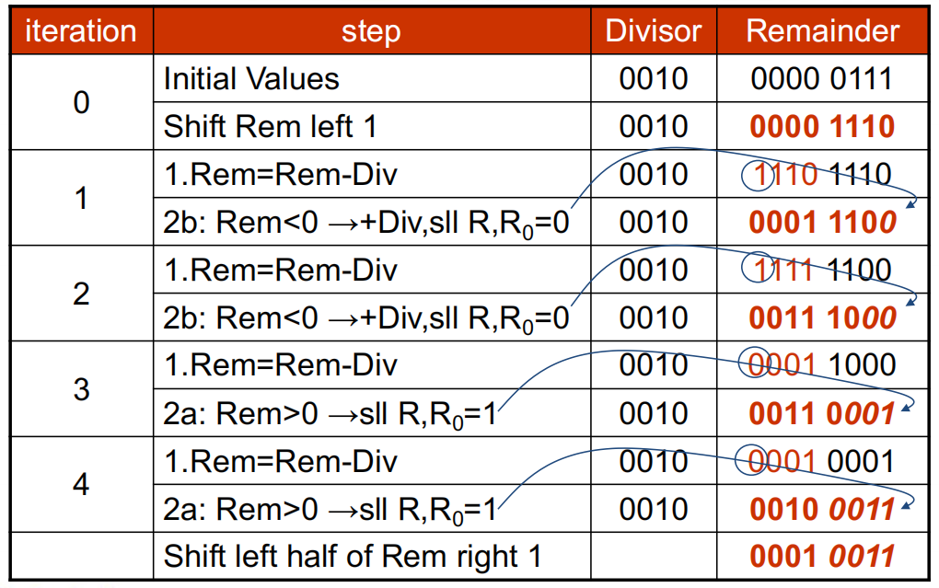Screen dimensions: 939x588
Task: Select the remainder value 0011 0001
Action: pyautogui.click(x=822, y=413)
